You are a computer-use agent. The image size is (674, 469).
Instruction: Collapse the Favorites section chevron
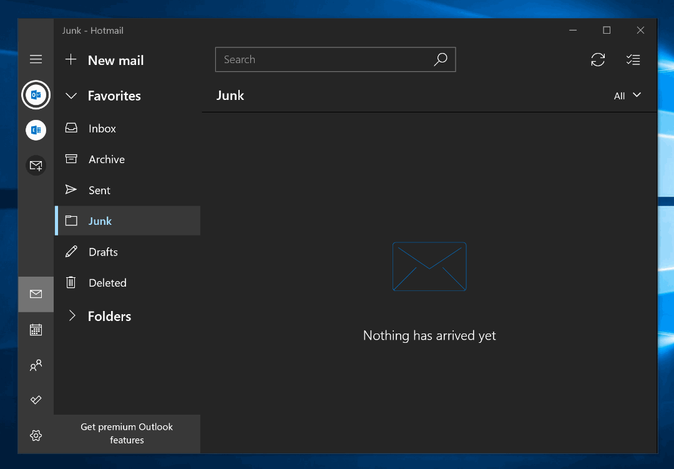pos(71,96)
